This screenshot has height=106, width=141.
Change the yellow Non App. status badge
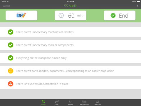pyautogui.click(x=11, y=71)
